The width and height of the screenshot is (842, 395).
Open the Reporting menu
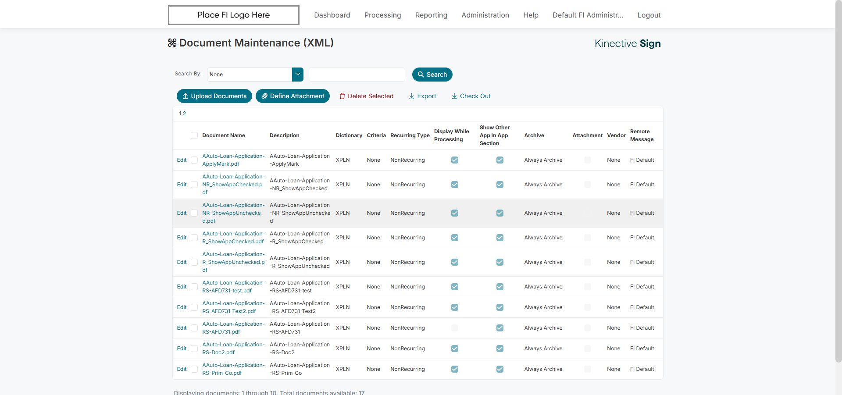431,15
